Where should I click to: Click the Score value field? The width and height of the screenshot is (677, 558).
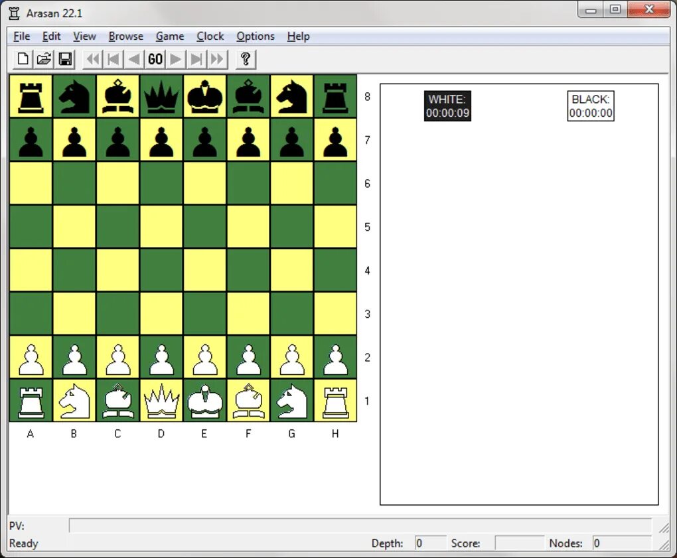(x=520, y=543)
